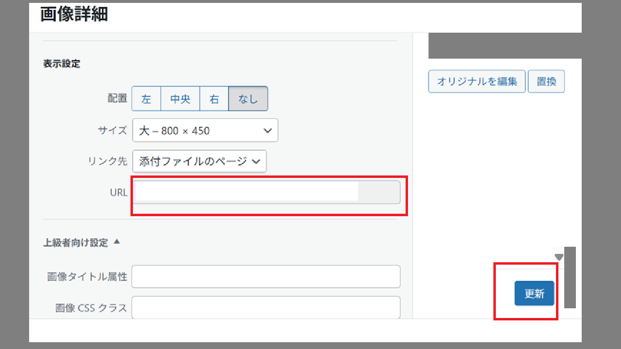This screenshot has height=349, width=621.
Task: Click the オリジナルを編集 button
Action: tap(477, 81)
